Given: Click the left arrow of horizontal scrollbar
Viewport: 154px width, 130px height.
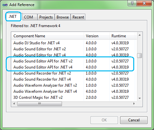Looking at the screenshot, I should [x=14, y=104].
